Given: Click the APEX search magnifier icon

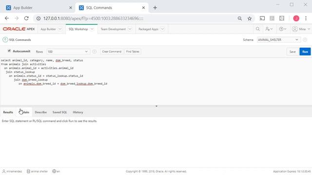Looking at the screenshot, I should pos(258,29).
